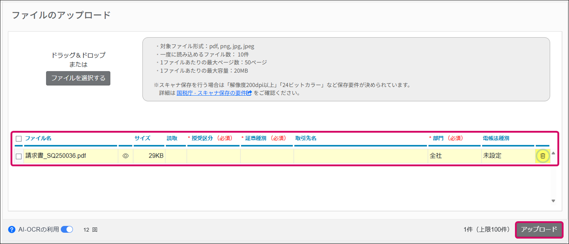
Task: Click the 取引先名 field in the file row
Action: [x=360, y=156]
